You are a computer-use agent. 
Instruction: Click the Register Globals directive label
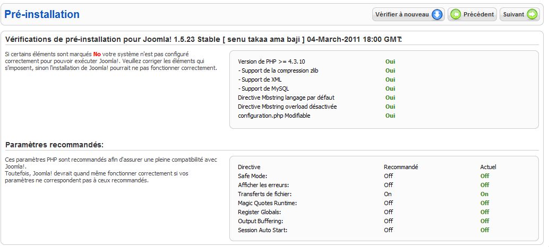[x=260, y=212]
